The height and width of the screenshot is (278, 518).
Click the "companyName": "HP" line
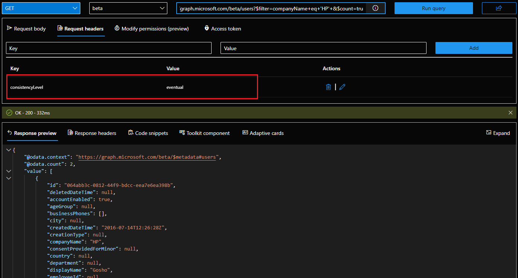pyautogui.click(x=75, y=242)
